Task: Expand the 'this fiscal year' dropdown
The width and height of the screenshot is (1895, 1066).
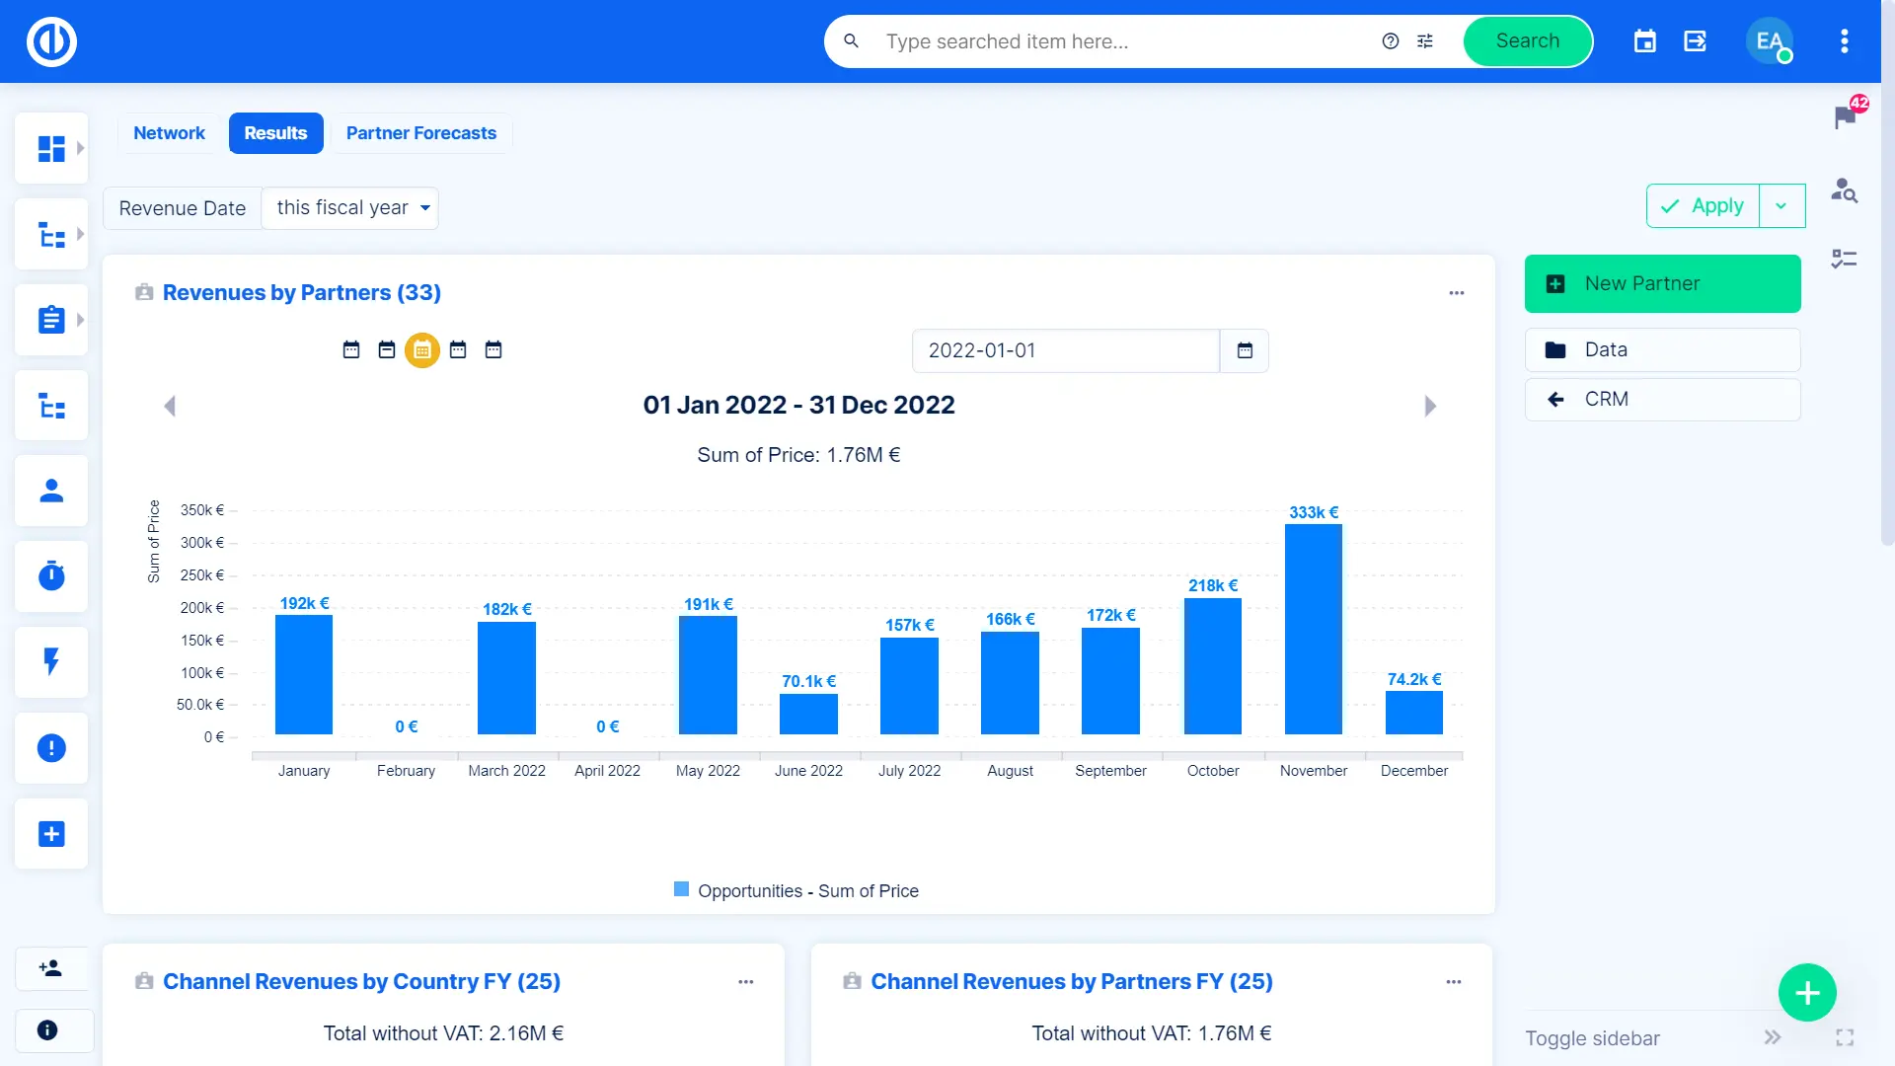Action: coord(350,208)
